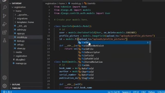
Task: Open views.py in the explorer
Action: [21, 48]
